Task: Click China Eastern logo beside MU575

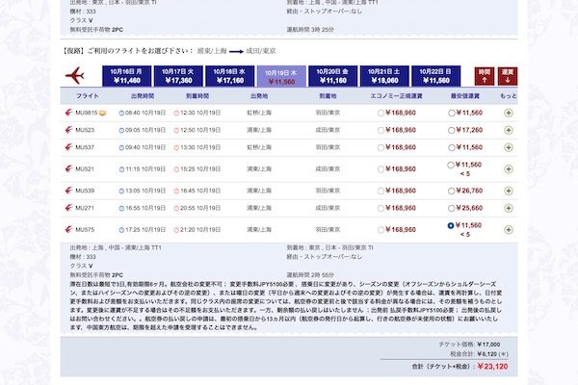Action: click(x=68, y=229)
